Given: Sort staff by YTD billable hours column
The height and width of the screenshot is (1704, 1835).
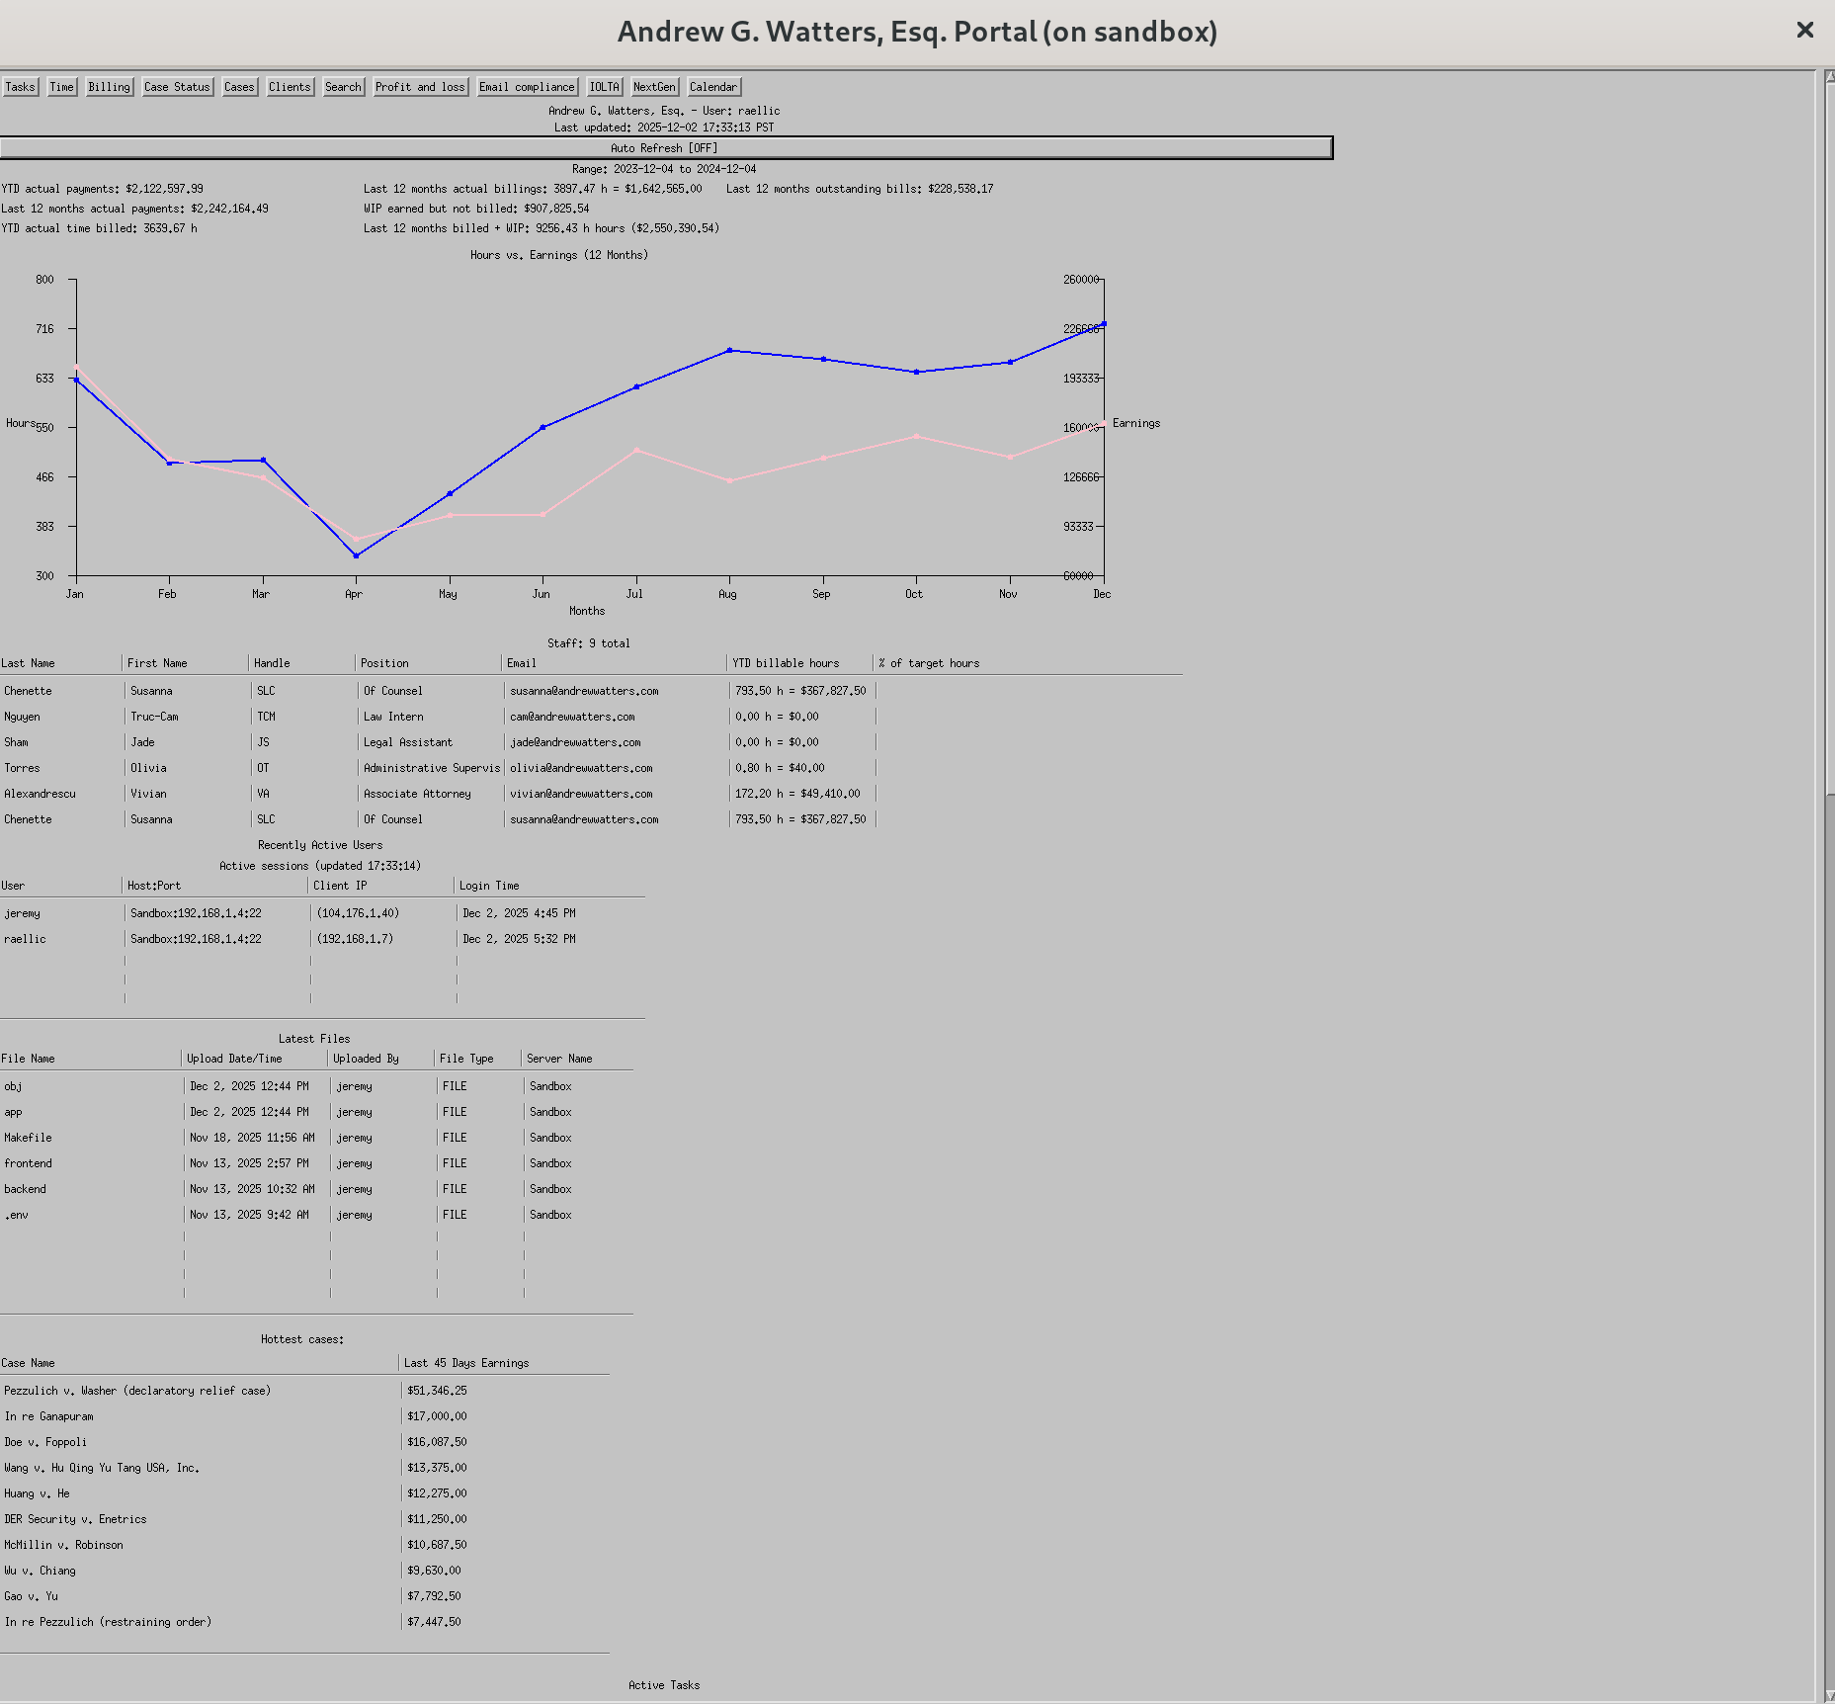Looking at the screenshot, I should click(786, 663).
